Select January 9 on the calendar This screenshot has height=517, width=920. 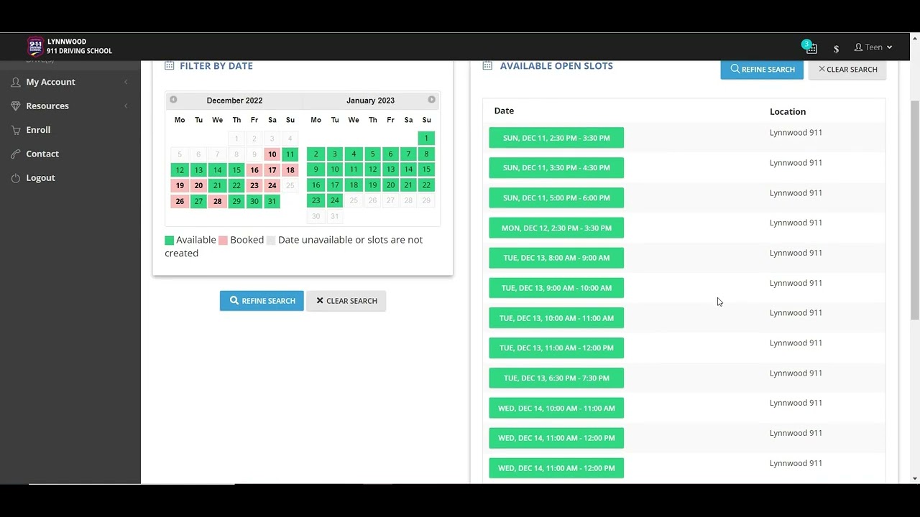click(x=316, y=169)
